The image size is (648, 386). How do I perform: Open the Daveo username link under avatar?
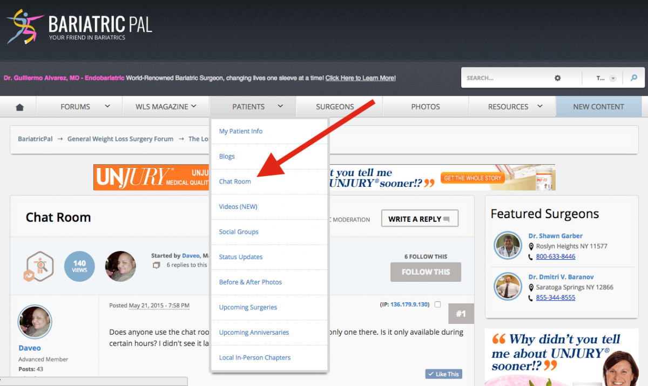point(30,348)
